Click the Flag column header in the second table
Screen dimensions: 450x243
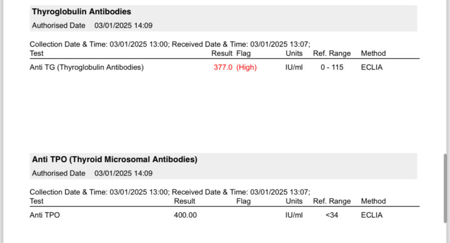244,201
